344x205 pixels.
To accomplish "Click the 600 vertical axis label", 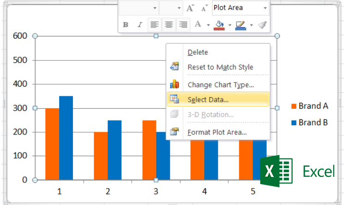I will click(x=20, y=36).
